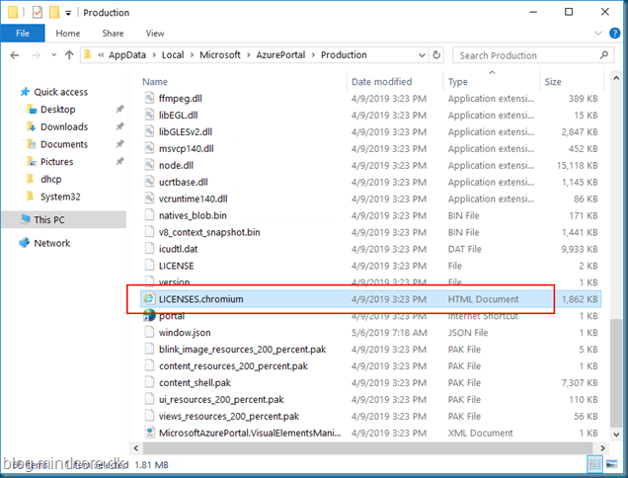This screenshot has height=478, width=628.
Task: Switch to the Details view button
Action: 594,464
